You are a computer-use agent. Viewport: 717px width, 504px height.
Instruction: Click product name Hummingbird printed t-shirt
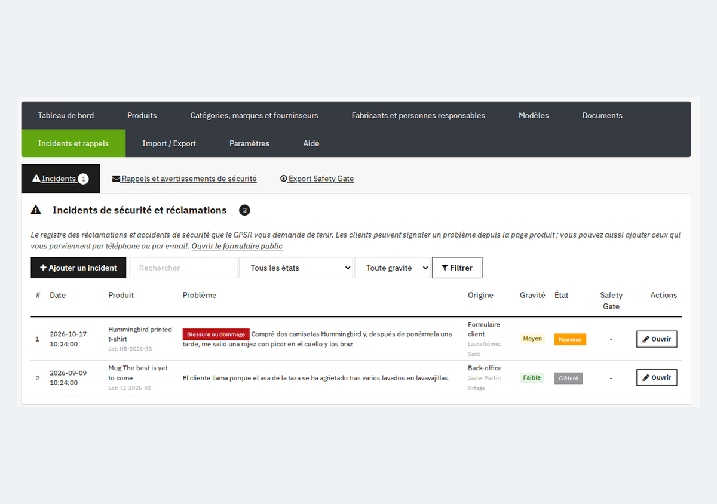point(140,334)
